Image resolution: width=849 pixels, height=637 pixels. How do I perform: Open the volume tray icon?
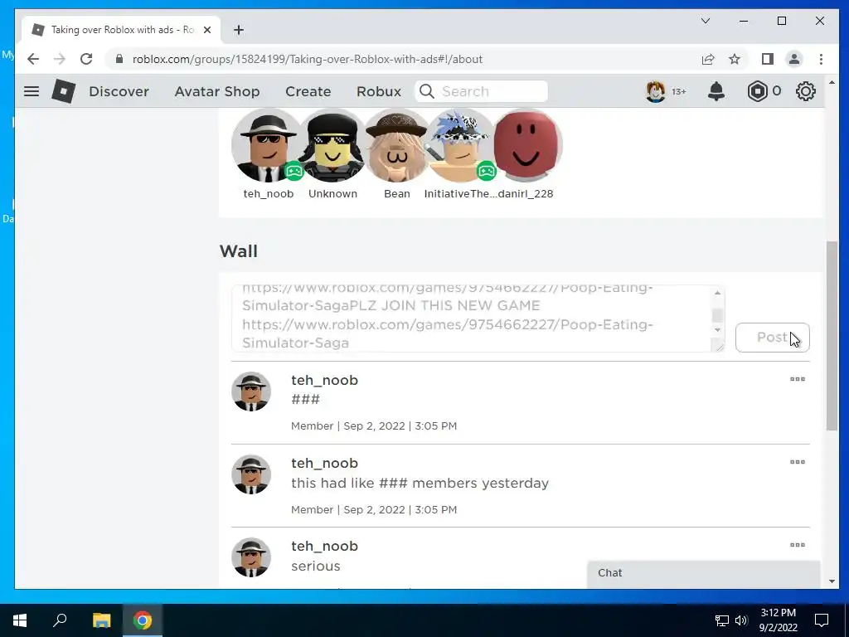[x=741, y=620]
